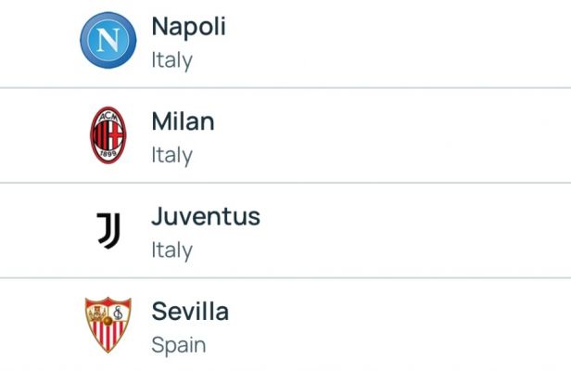Screen dimensions: 571x371
Task: Click the AC Milan club crest
Action: pos(108,135)
